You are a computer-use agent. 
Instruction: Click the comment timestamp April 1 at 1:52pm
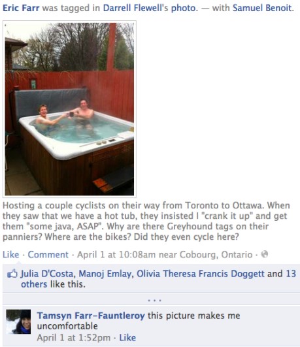(73, 338)
